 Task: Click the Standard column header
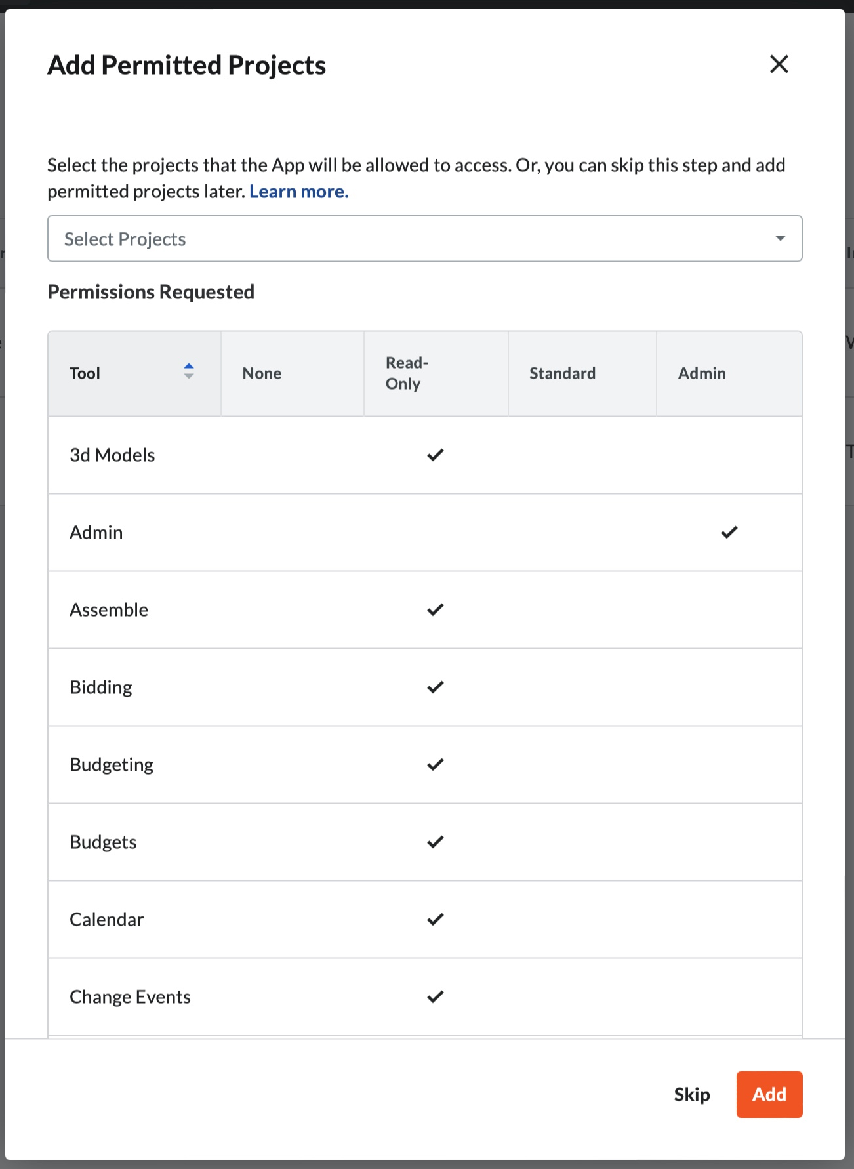582,373
